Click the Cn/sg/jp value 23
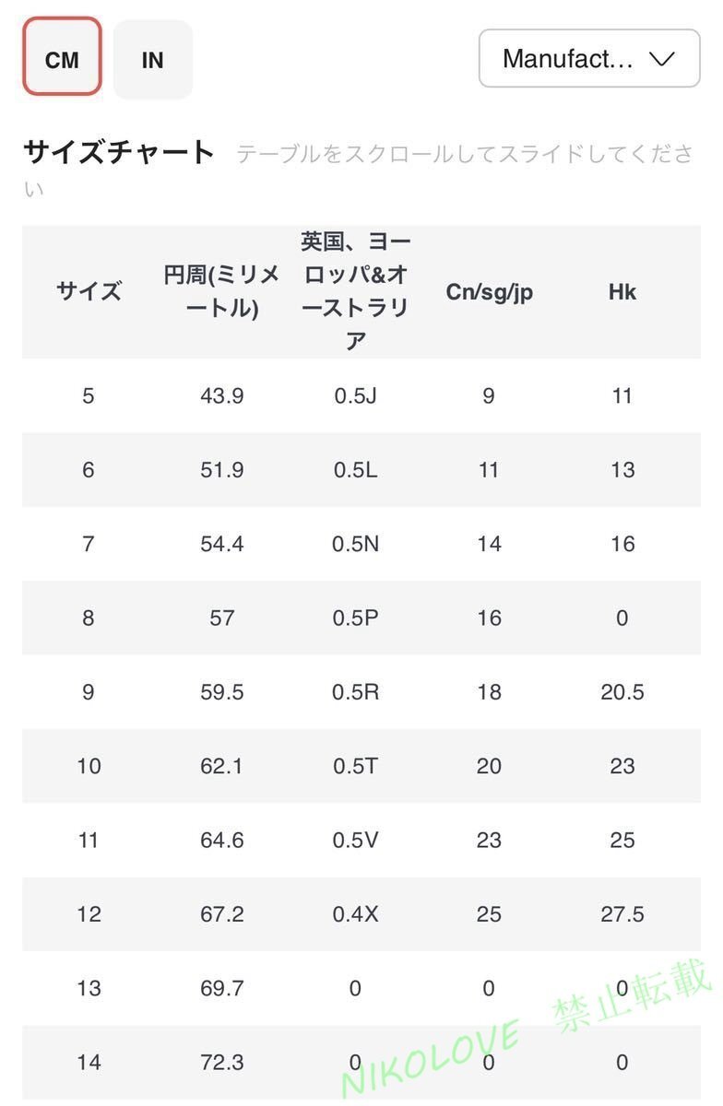 click(x=488, y=840)
